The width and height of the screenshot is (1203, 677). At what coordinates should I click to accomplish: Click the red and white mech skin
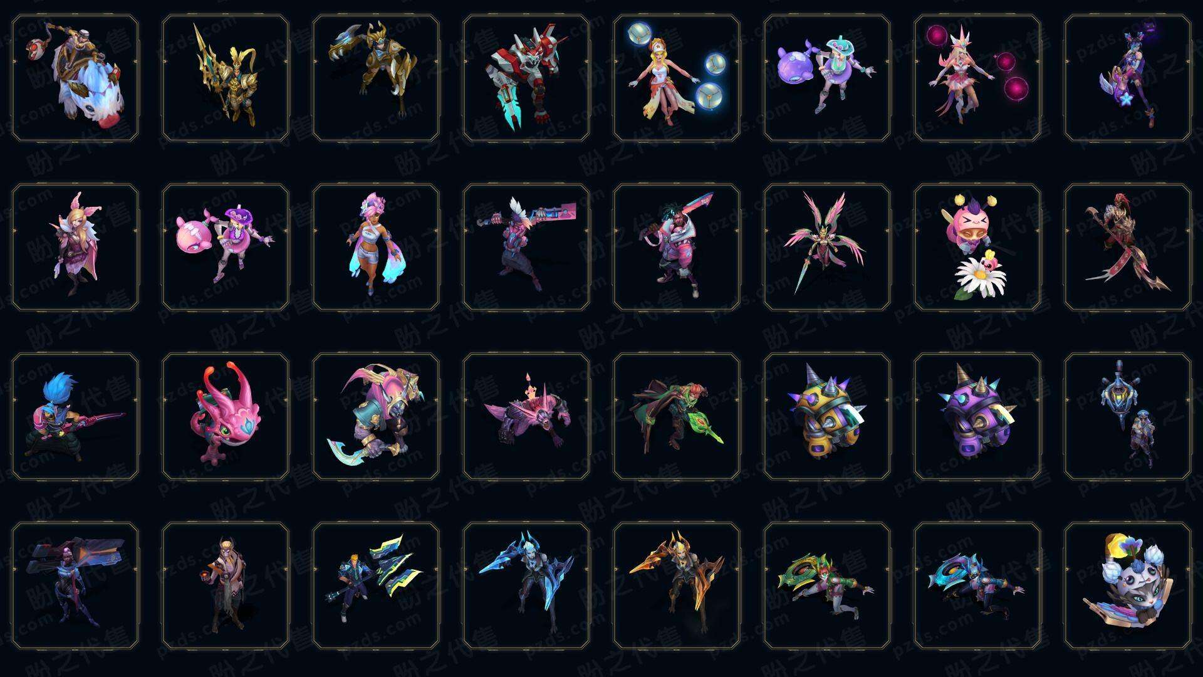[526, 78]
